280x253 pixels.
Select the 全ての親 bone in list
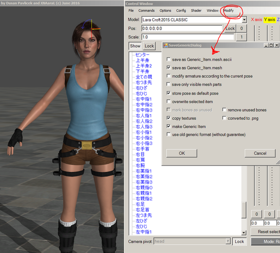[x=144, y=77]
